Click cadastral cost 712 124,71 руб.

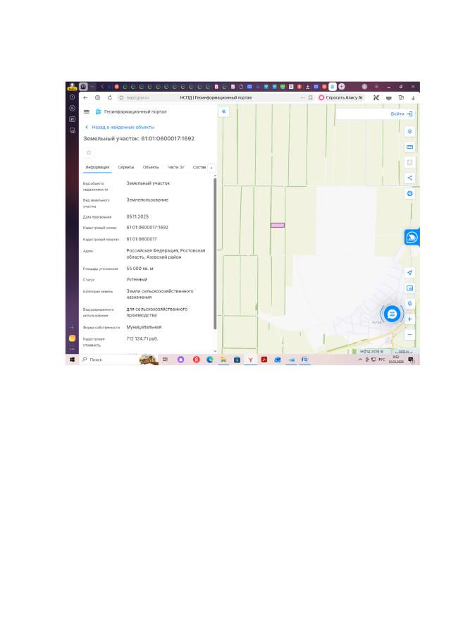tap(142, 338)
